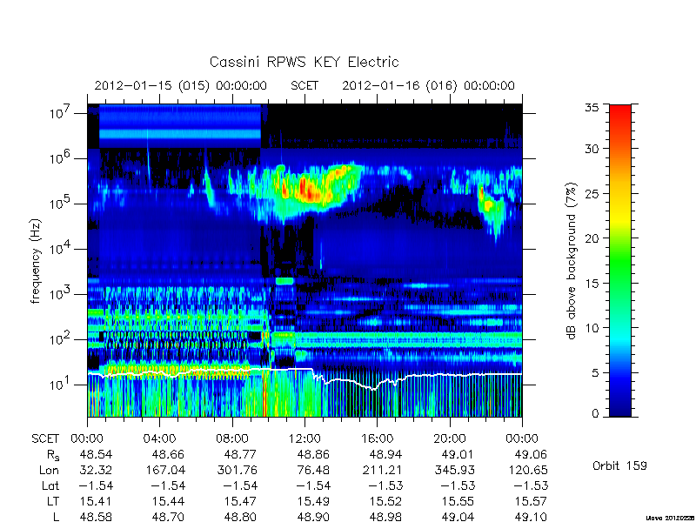Click the L value '48.80'
The height and width of the screenshot is (522, 696).
tap(241, 517)
